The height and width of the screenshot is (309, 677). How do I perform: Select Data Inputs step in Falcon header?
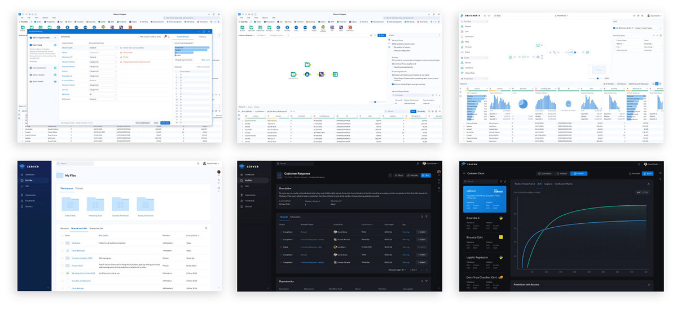point(545,174)
